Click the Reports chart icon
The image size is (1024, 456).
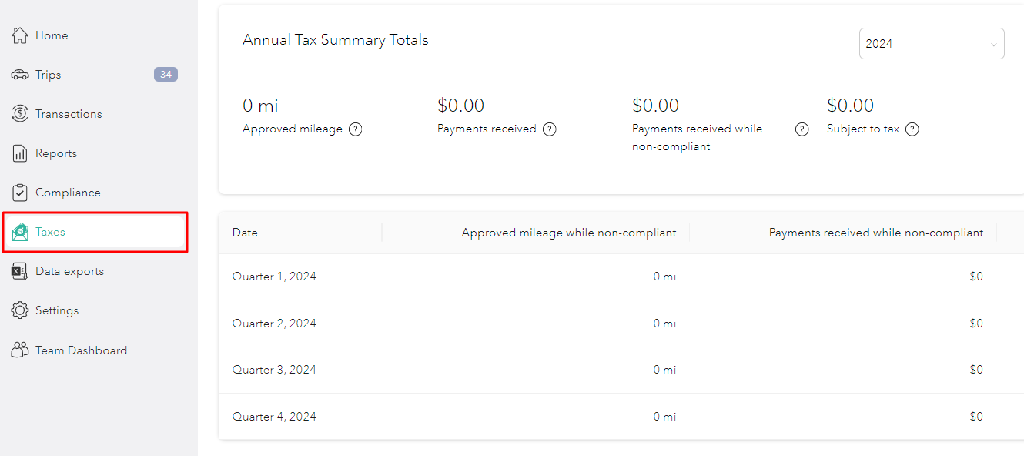pos(20,153)
